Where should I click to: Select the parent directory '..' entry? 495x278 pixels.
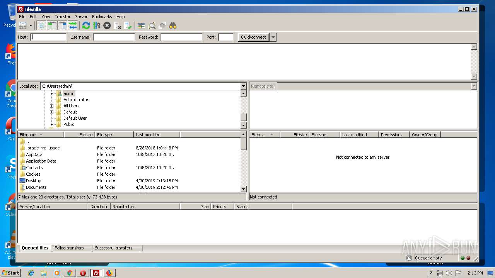(129, 141)
